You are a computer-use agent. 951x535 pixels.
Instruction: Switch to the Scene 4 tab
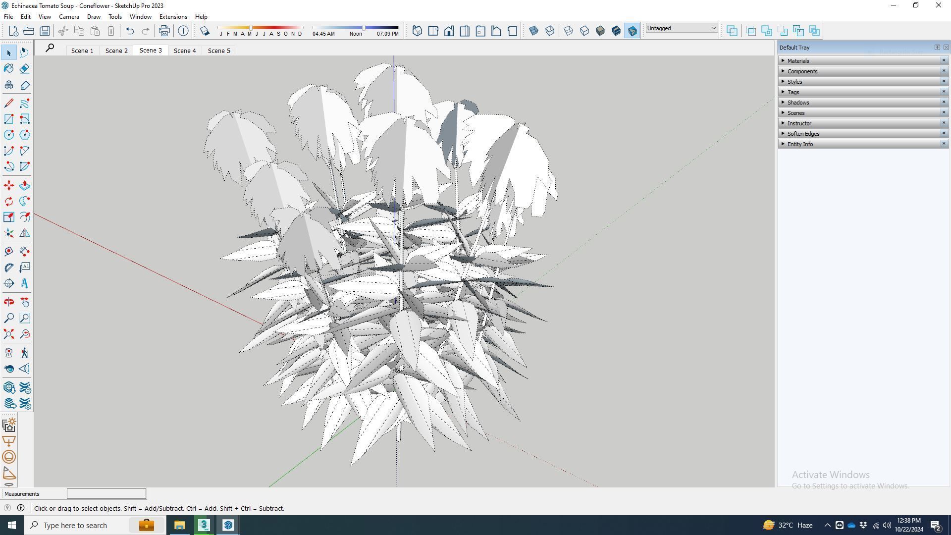184,51
